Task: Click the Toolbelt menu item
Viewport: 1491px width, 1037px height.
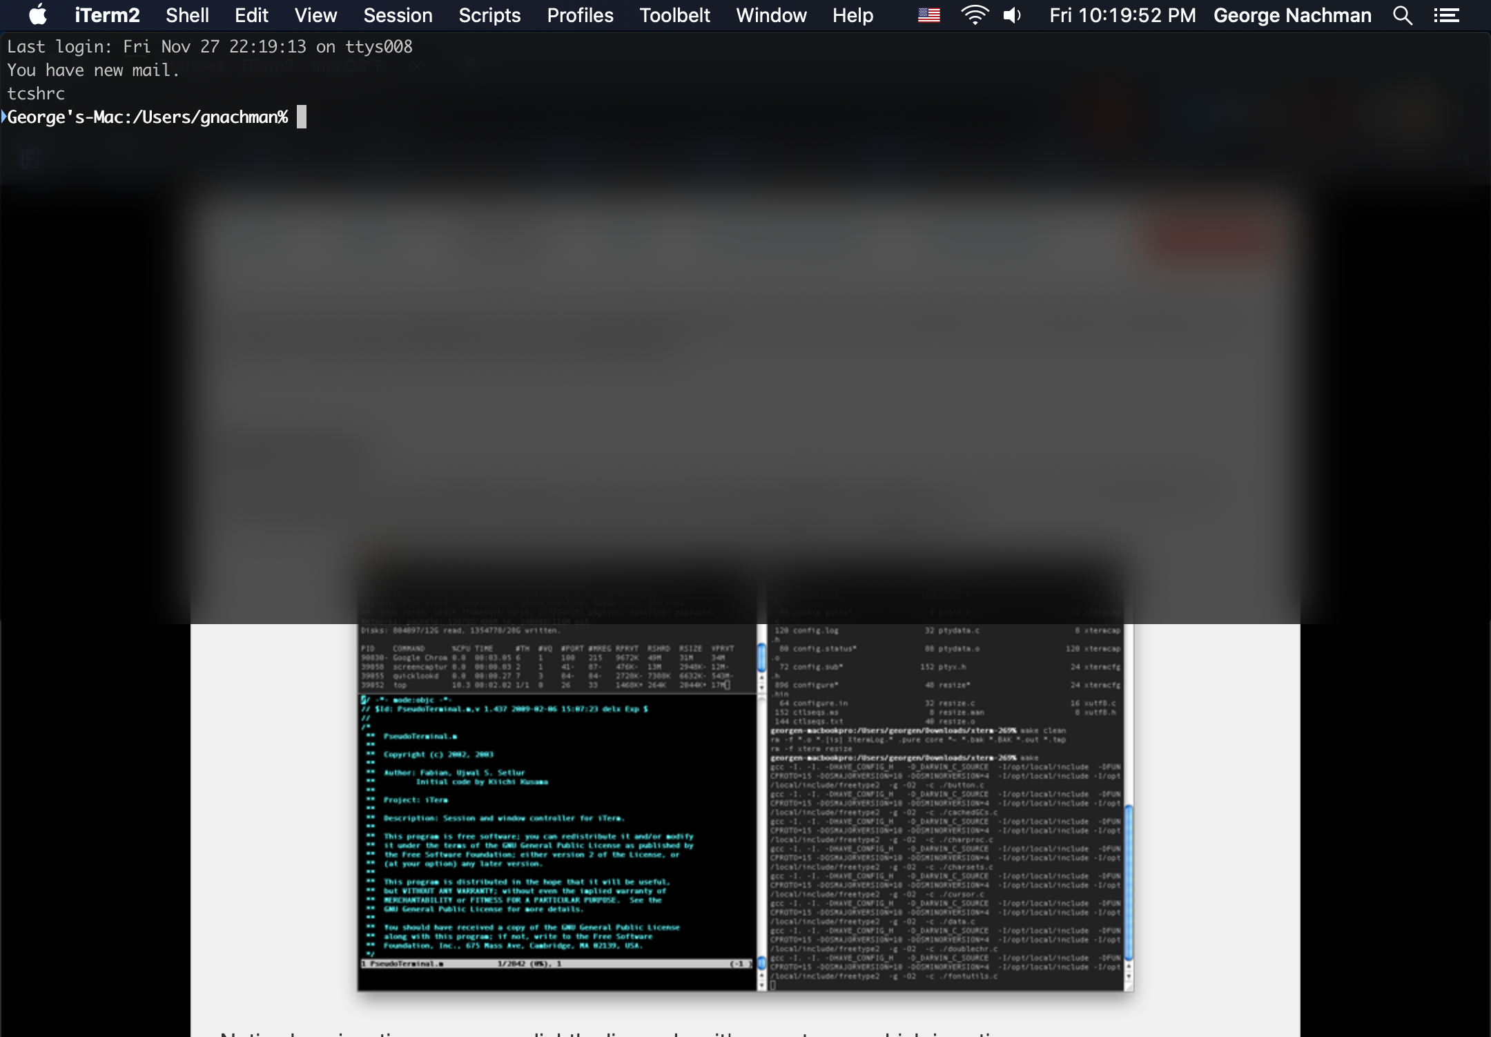Action: [674, 14]
